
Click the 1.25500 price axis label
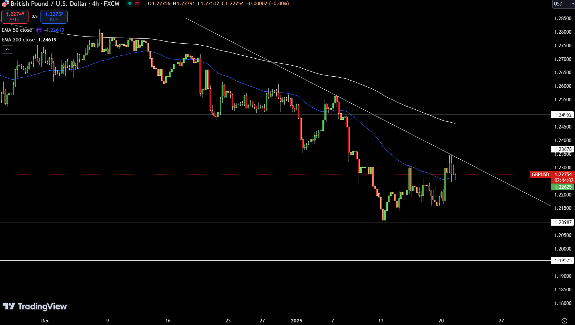coord(563,100)
